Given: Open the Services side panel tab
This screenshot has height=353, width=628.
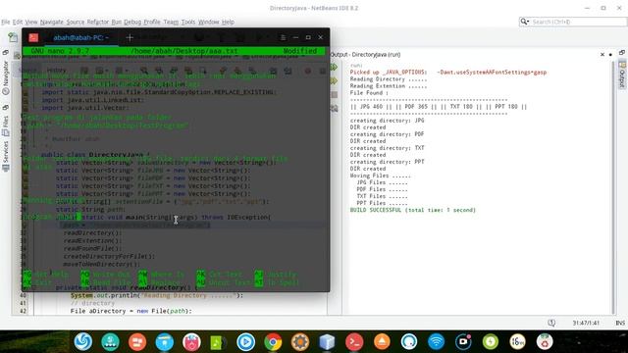Looking at the screenshot, I should coord(6,156).
